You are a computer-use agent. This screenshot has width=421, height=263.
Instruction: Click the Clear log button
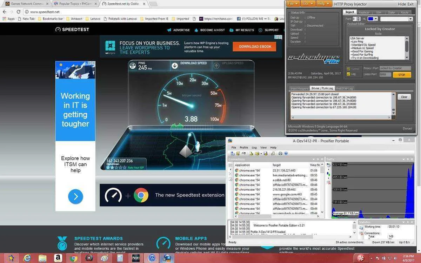click(404, 97)
